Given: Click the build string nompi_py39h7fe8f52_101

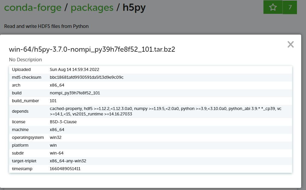Looking at the screenshot, I should pyautogui.click(x=75, y=93).
